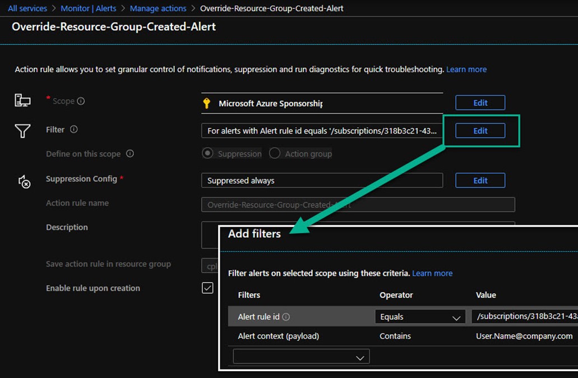
Task: Click info icon next to Define on this scope
Action: [130, 154]
